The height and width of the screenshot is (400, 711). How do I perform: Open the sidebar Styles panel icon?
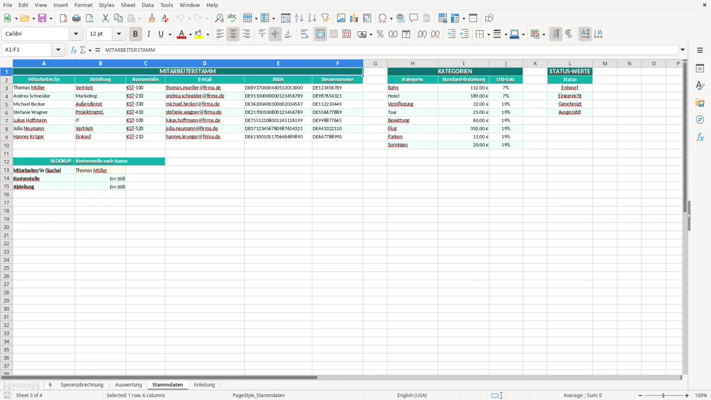tap(700, 85)
